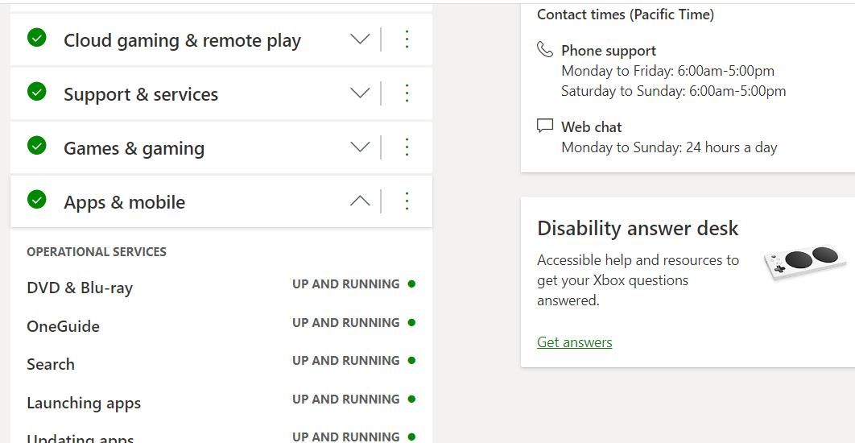Open more options menu for Games & gaming
Viewport: 855px width, 443px height.
point(407,147)
